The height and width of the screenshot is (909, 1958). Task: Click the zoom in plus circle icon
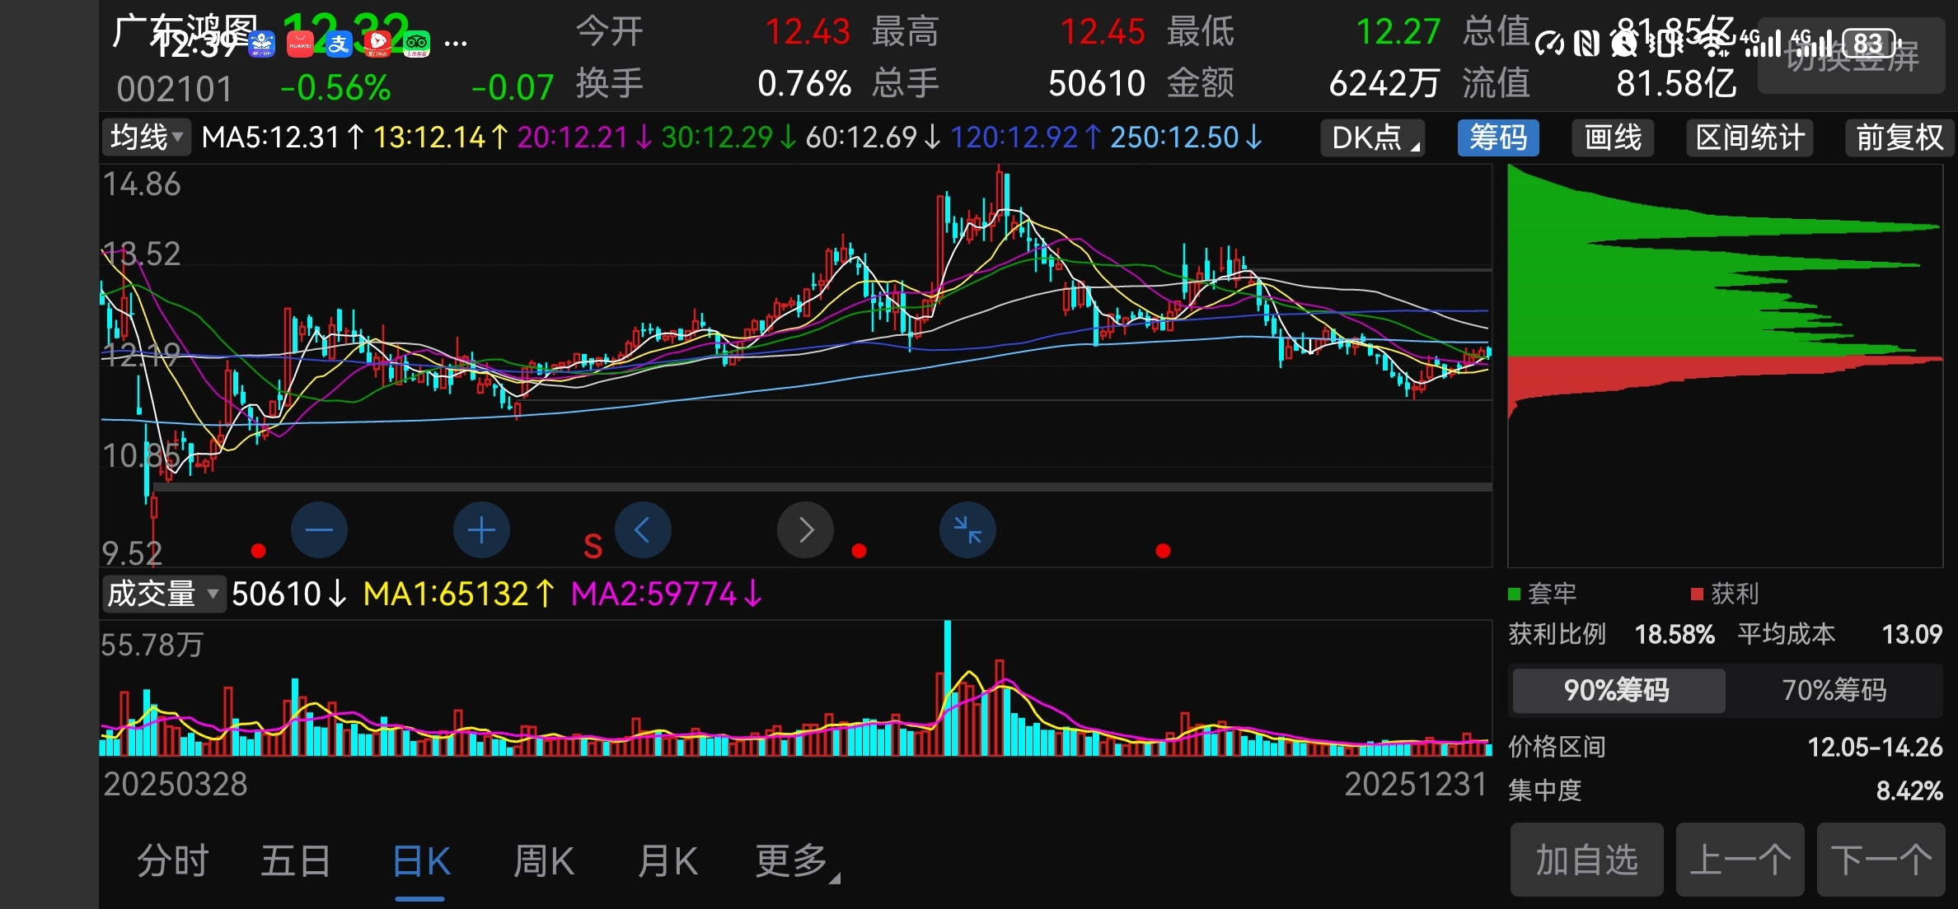(x=481, y=529)
